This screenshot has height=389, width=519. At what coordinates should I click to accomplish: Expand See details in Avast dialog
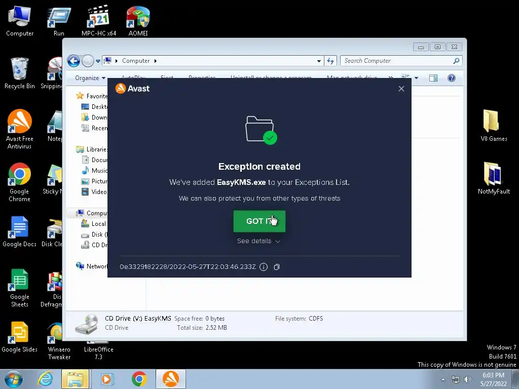point(258,241)
